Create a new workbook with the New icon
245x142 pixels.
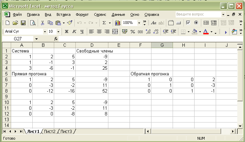7,23
